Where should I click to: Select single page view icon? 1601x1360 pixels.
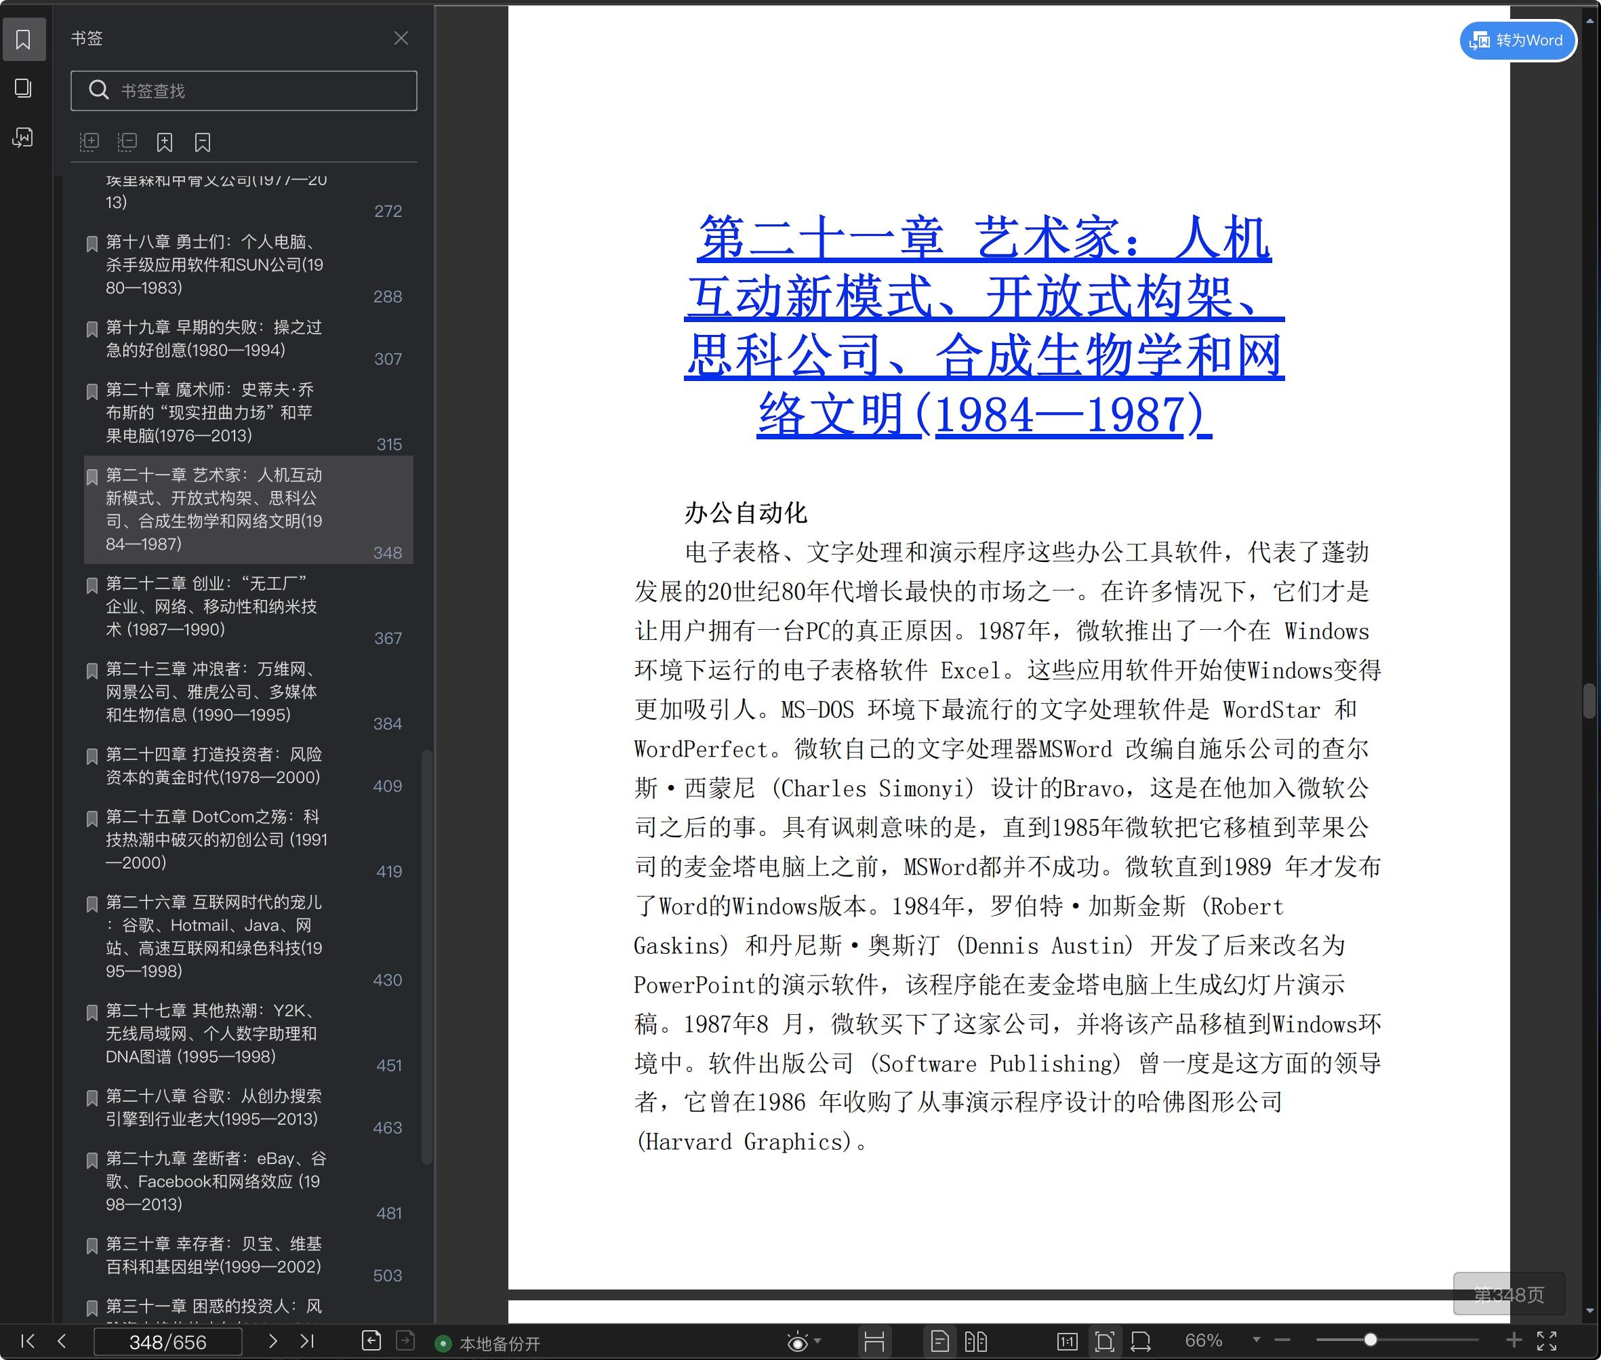939,1342
